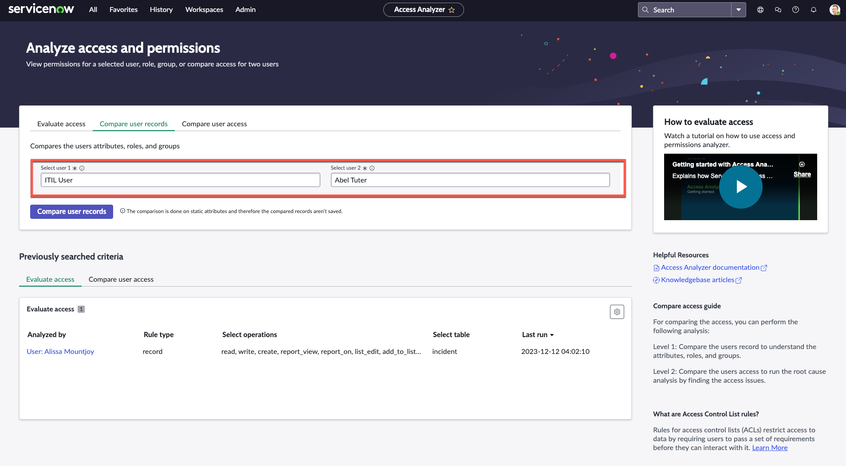846x466 pixels.
Task: Click the '2023-12-12 04:02:10' cell
Action: click(555, 352)
